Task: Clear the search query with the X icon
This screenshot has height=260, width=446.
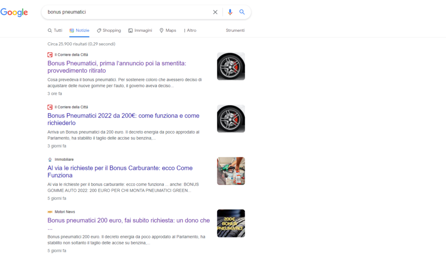Action: point(215,12)
